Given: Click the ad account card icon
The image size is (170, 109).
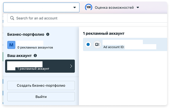Looking at the screenshot, I should [97, 44].
